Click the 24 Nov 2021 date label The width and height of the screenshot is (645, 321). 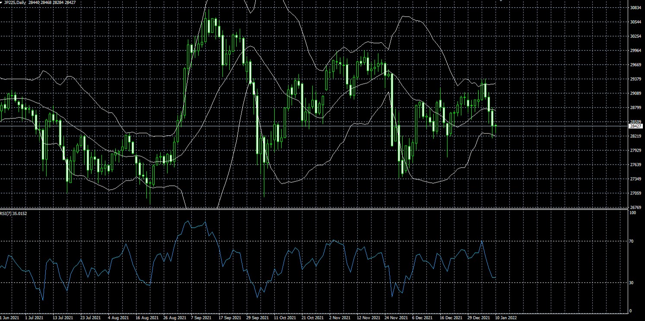(x=394, y=318)
